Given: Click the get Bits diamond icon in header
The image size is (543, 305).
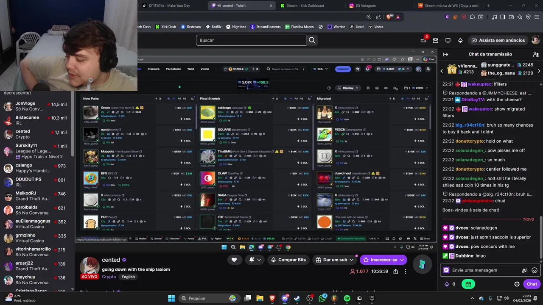Looking at the screenshot, I should [460, 40].
